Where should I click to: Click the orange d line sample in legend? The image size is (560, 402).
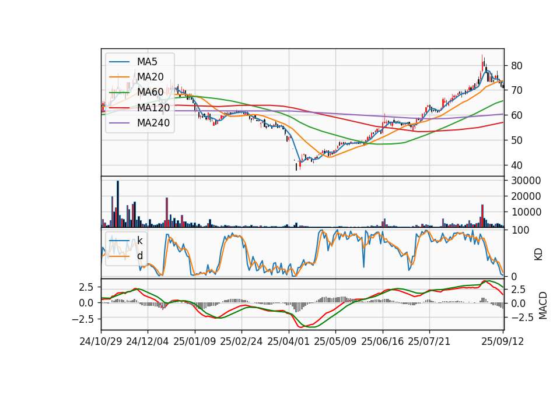coord(119,256)
